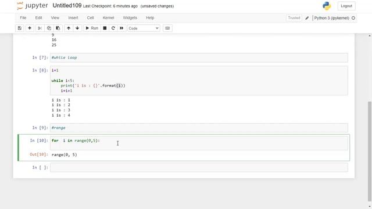This screenshot has width=372, height=209.
Task: Click the Jupyter logo
Action: click(33, 6)
